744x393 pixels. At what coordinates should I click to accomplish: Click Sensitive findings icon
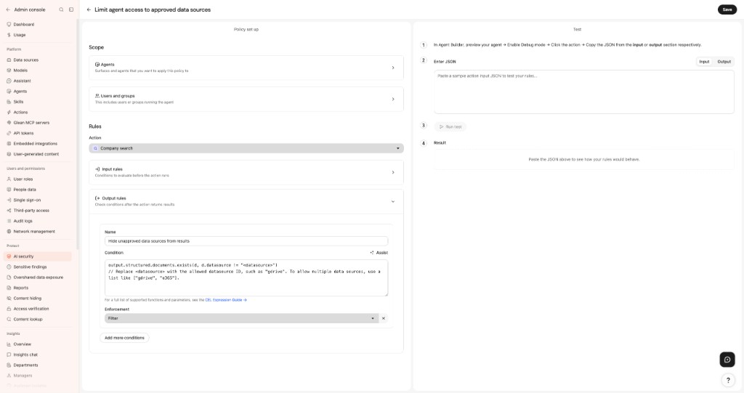click(x=9, y=267)
